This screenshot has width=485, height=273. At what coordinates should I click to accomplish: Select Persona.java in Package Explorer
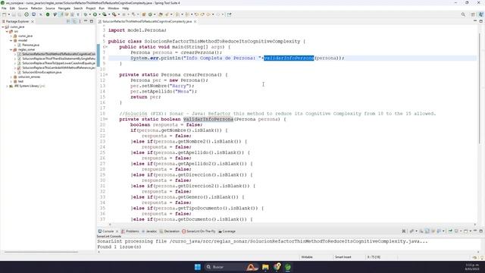pyautogui.click(x=30, y=45)
